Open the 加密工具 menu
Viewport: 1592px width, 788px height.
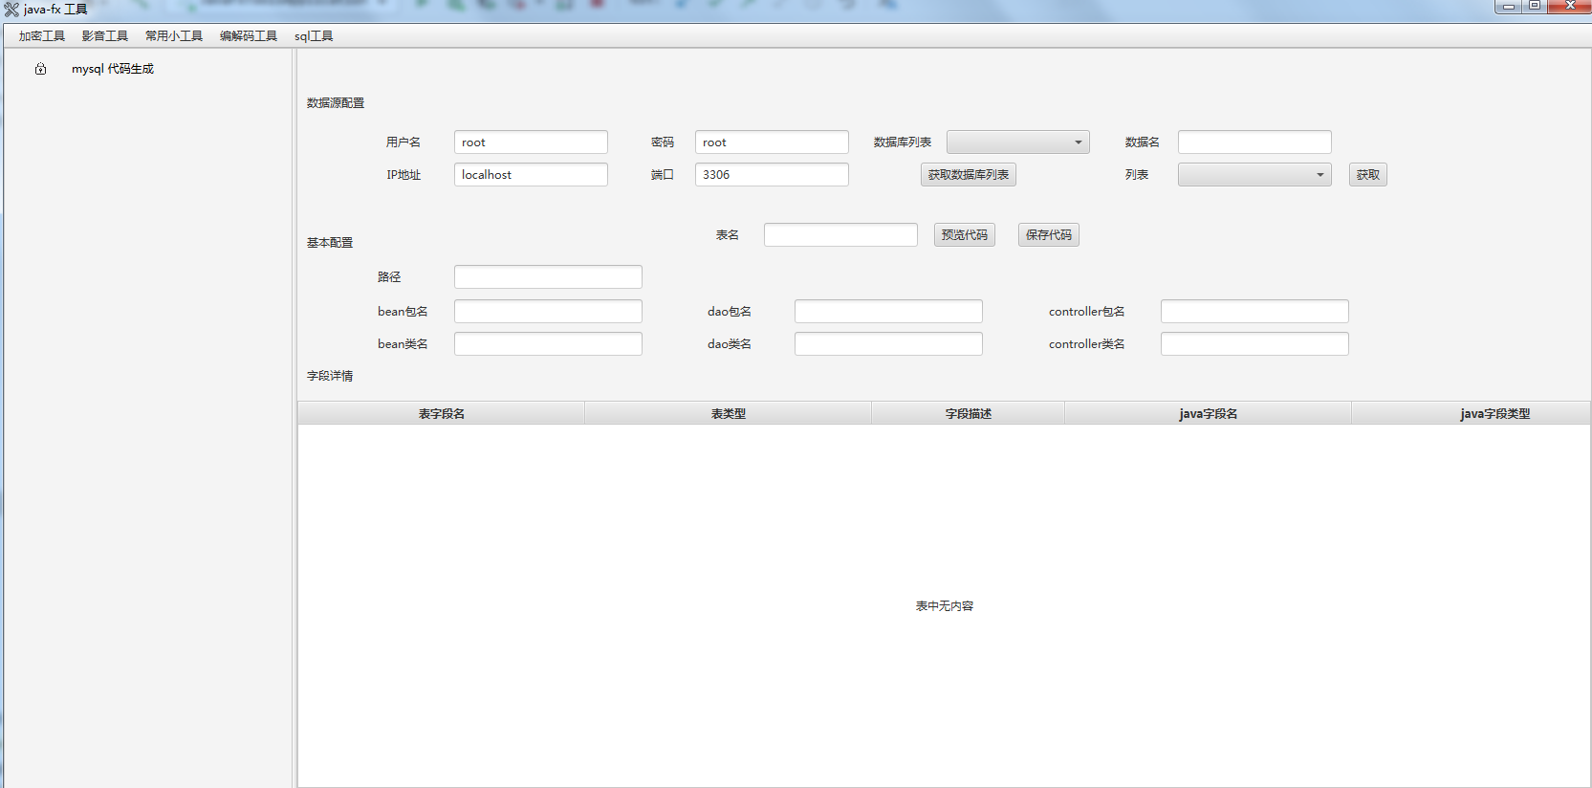point(42,36)
